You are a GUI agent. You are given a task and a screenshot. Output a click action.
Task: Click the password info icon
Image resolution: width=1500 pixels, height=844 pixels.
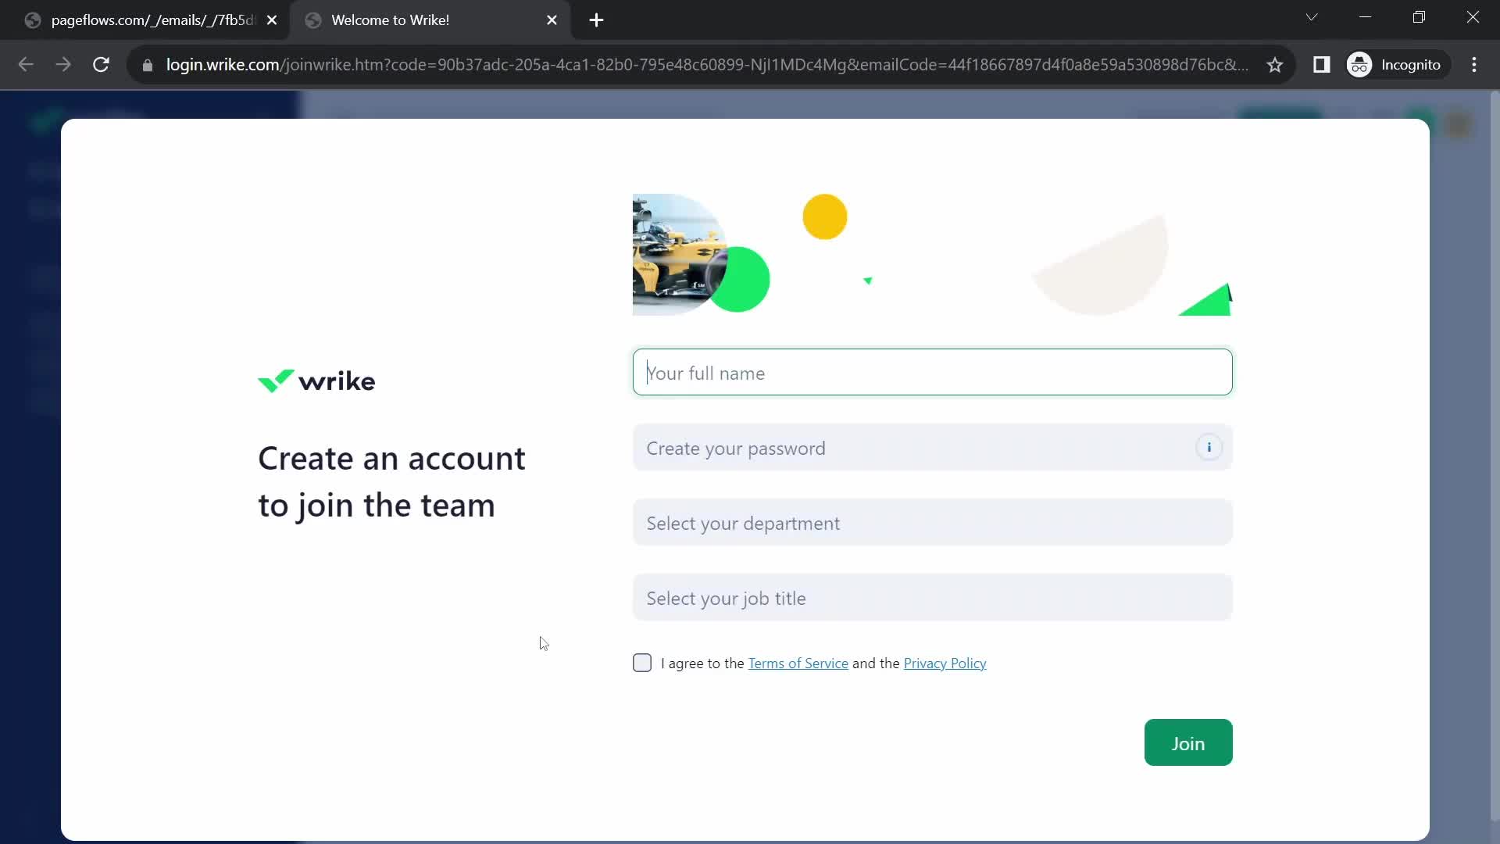(1209, 448)
